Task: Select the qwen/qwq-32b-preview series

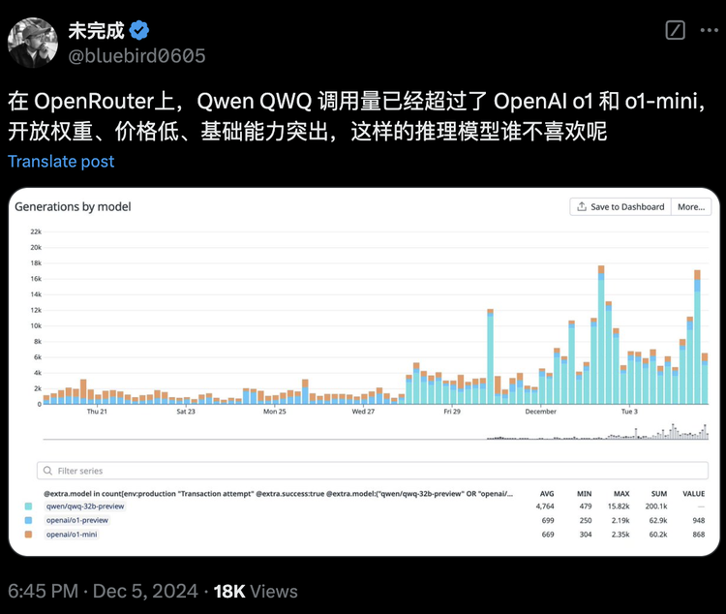Action: [85, 507]
